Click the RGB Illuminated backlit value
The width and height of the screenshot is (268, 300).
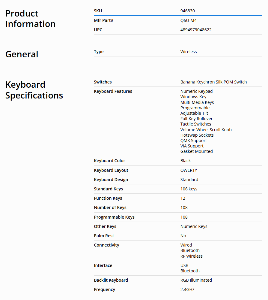[x=196, y=280]
